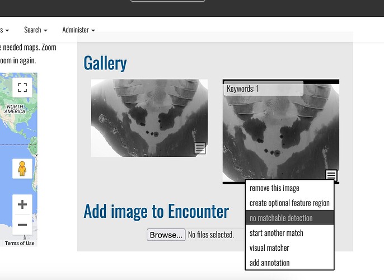Click the NORTH AMERICA label on map
This screenshot has width=384, height=280.
click(15, 109)
